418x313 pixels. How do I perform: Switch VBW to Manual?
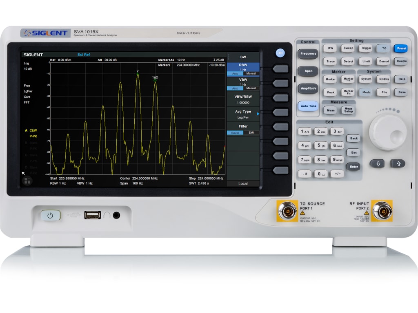(x=251, y=88)
